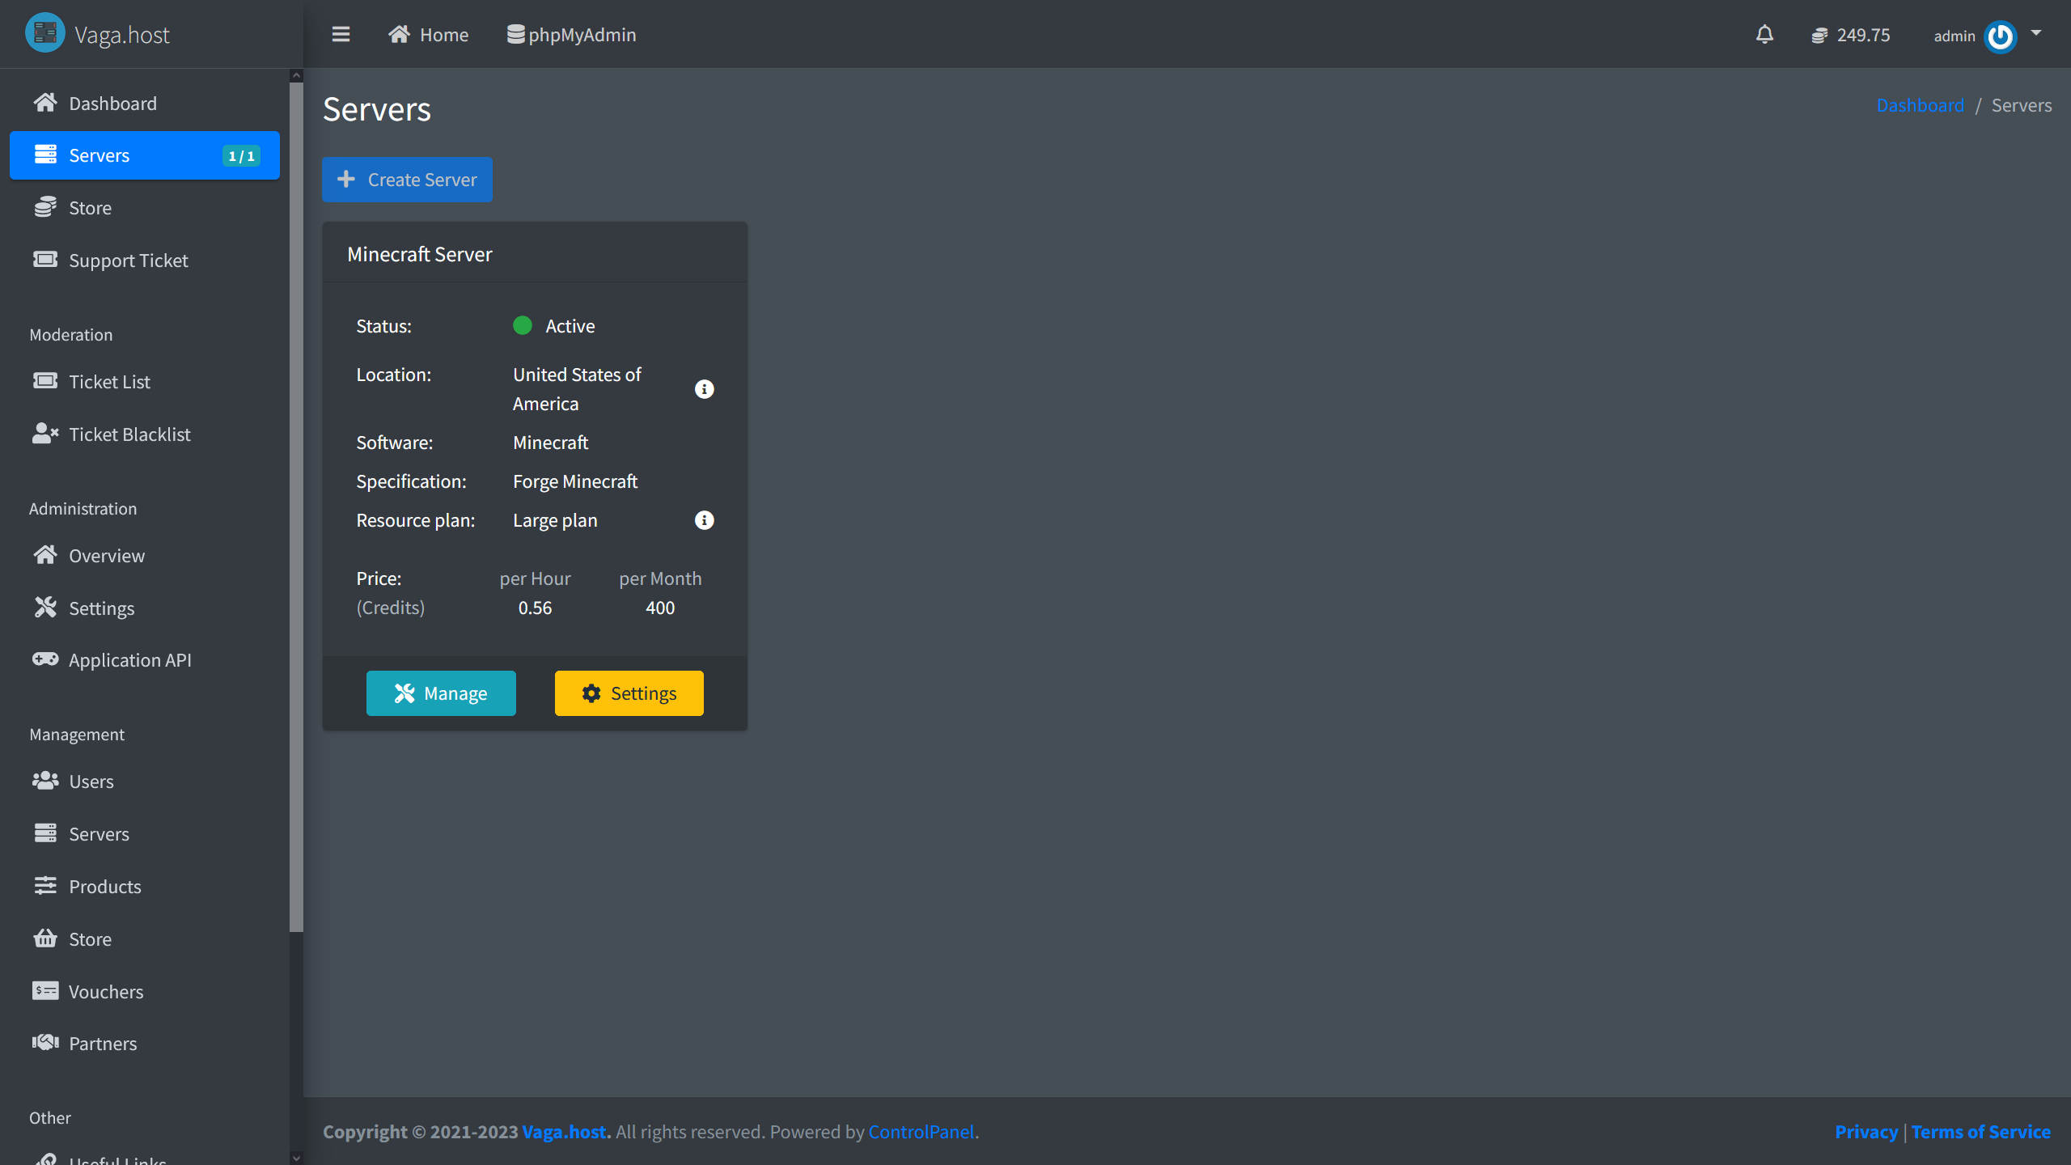Go to Ticket Blacklist page

tap(129, 434)
